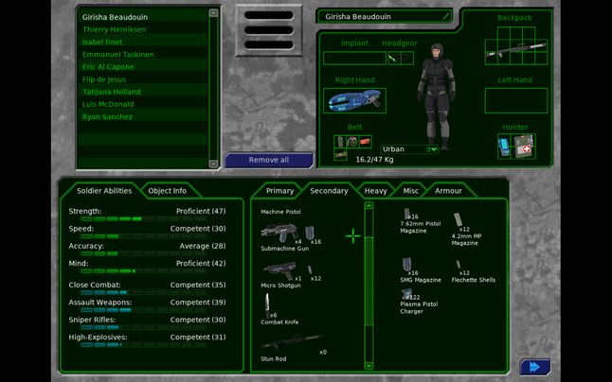
Task: Open the Heavy weapons tab
Action: pos(375,191)
